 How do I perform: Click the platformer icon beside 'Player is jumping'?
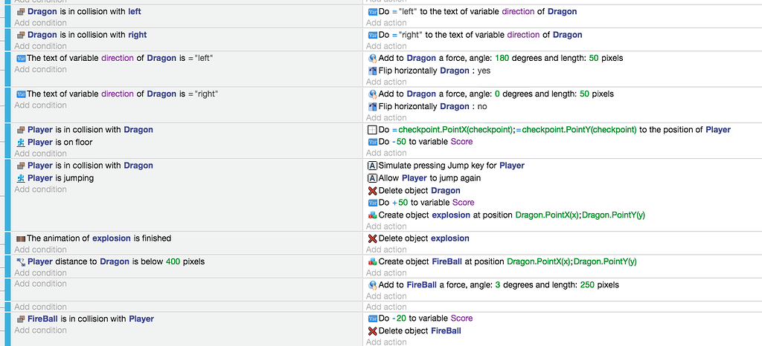click(21, 178)
